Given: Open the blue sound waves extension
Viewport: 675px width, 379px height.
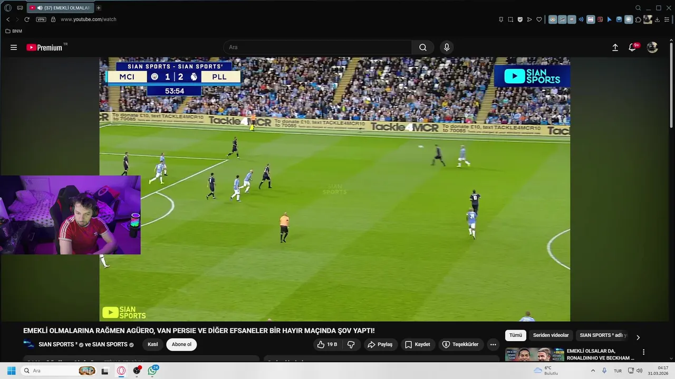Looking at the screenshot, I should pos(581,19).
